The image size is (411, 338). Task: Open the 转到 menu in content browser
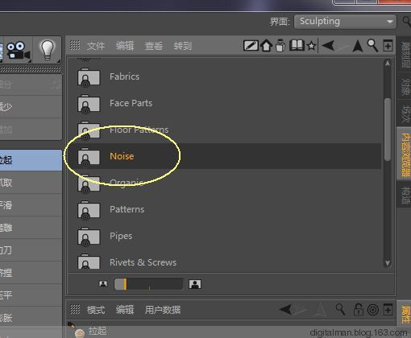click(x=183, y=46)
